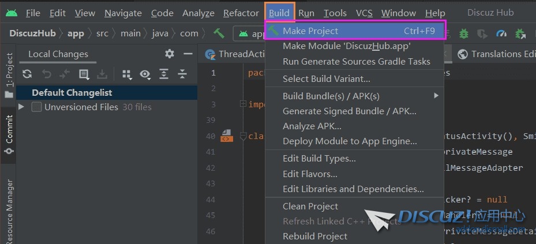536x244 pixels.
Task: Expand the folded import block on line 3
Action: point(243,104)
